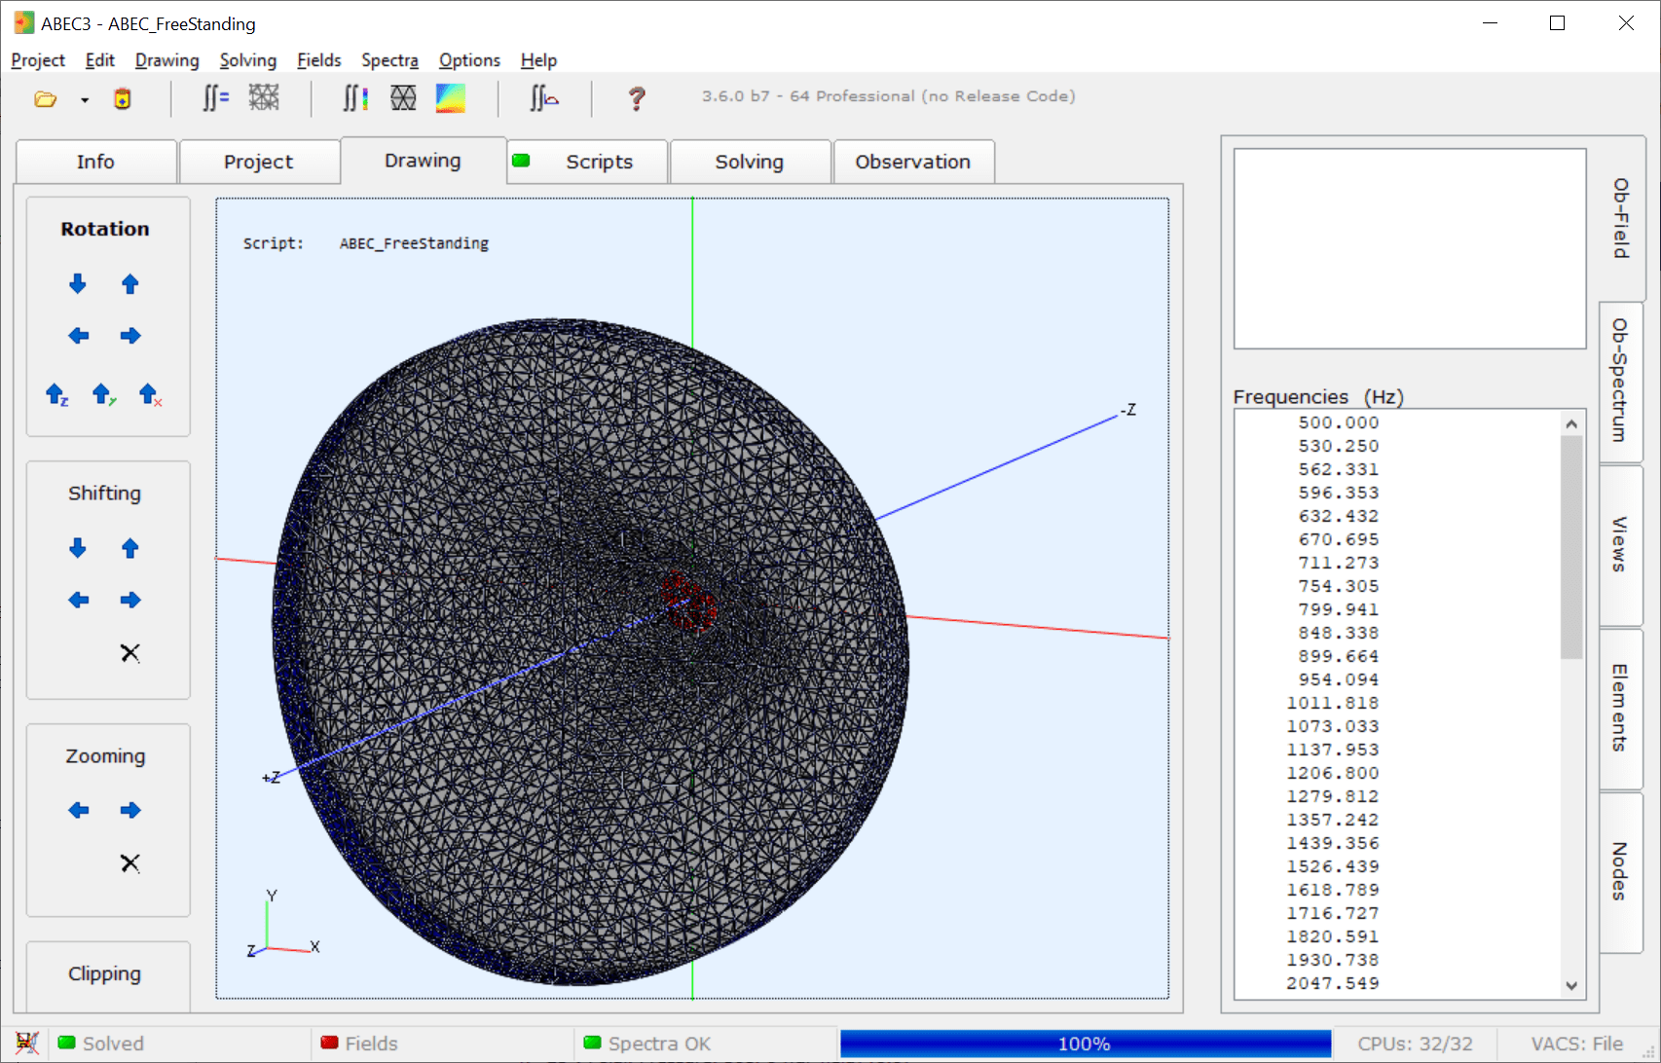Click the CPUs: 32/32 status entry
The width and height of the screenshot is (1661, 1063).
pos(1416,1044)
